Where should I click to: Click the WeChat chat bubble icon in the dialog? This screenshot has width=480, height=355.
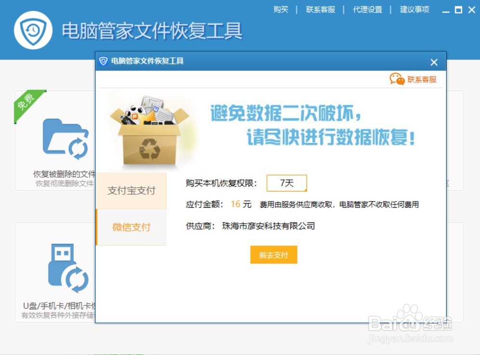pos(397,79)
